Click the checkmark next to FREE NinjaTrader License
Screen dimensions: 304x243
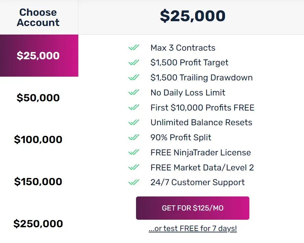click(134, 152)
